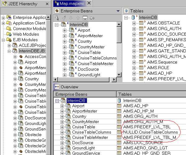
Task: Collapse the EJB Modules tree node
Action: coord(3,40)
